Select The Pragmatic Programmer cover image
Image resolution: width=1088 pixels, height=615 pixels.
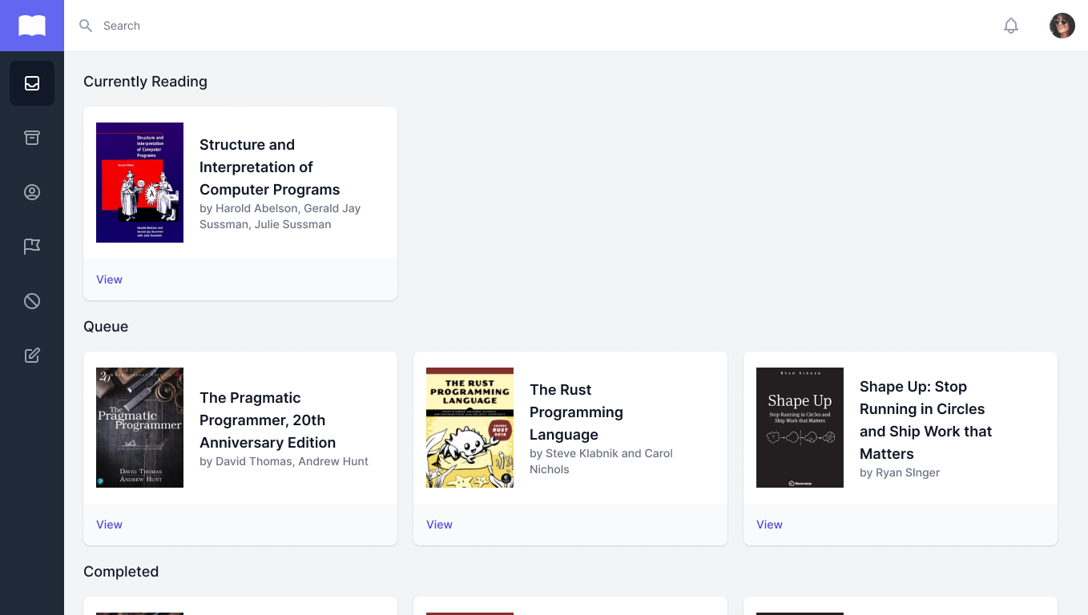tap(139, 428)
